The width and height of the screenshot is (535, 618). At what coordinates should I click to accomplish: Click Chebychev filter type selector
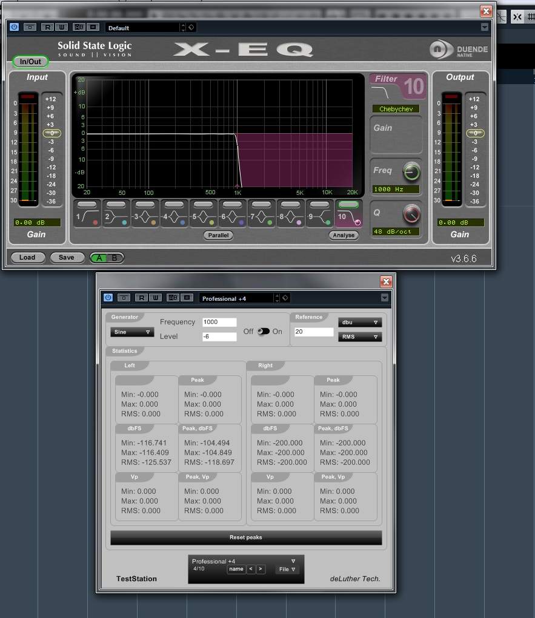(396, 109)
